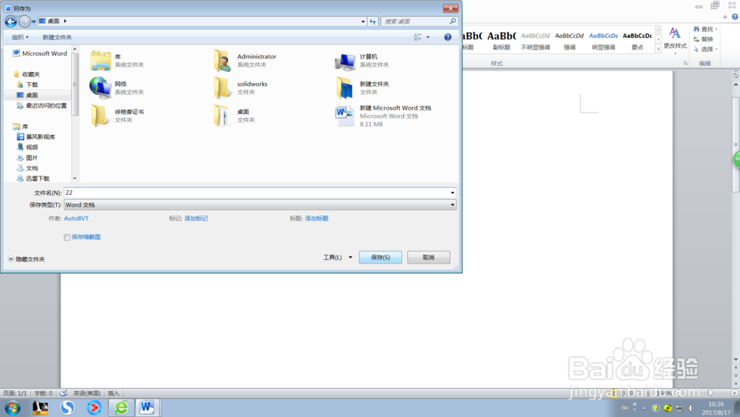
Task: Expand the address bar path dropdown arrow
Action: [363, 21]
